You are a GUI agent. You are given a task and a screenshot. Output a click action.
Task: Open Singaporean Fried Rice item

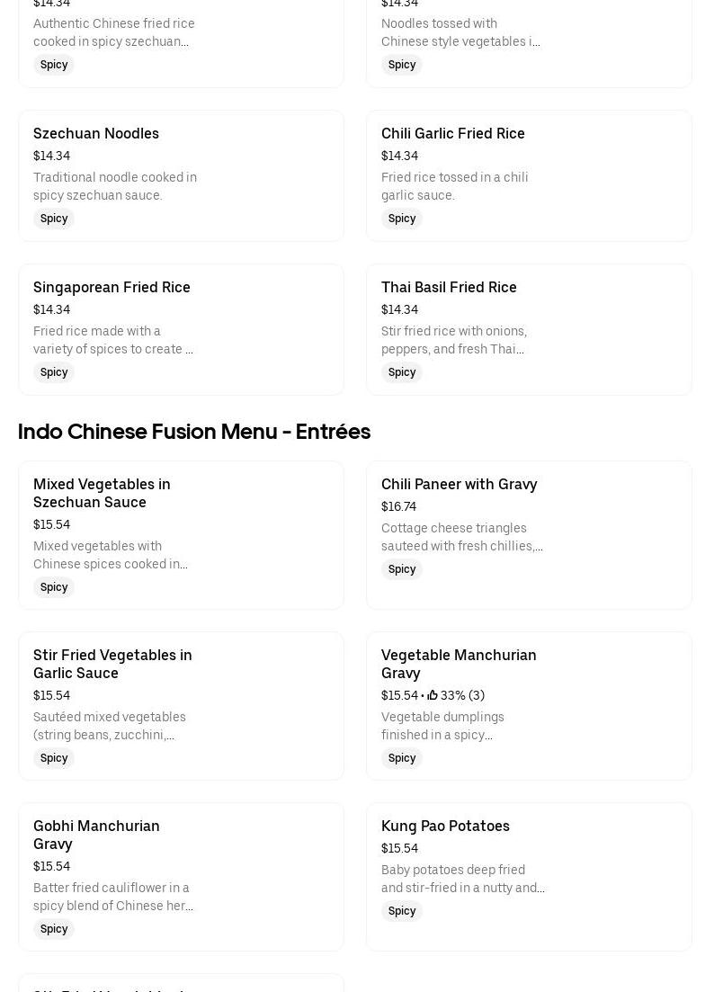pos(112,287)
